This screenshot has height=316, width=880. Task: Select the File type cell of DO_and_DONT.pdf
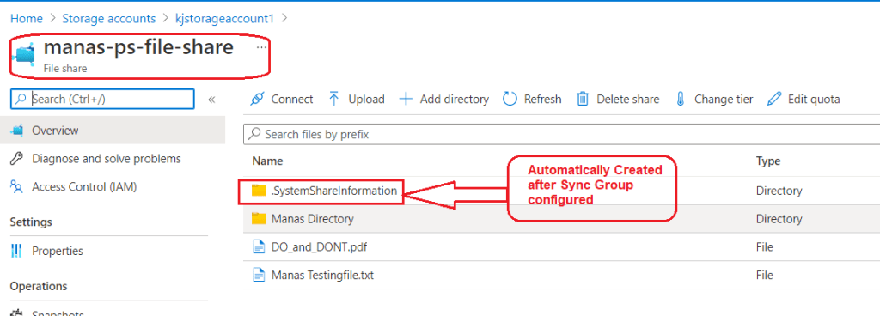pyautogui.click(x=764, y=247)
